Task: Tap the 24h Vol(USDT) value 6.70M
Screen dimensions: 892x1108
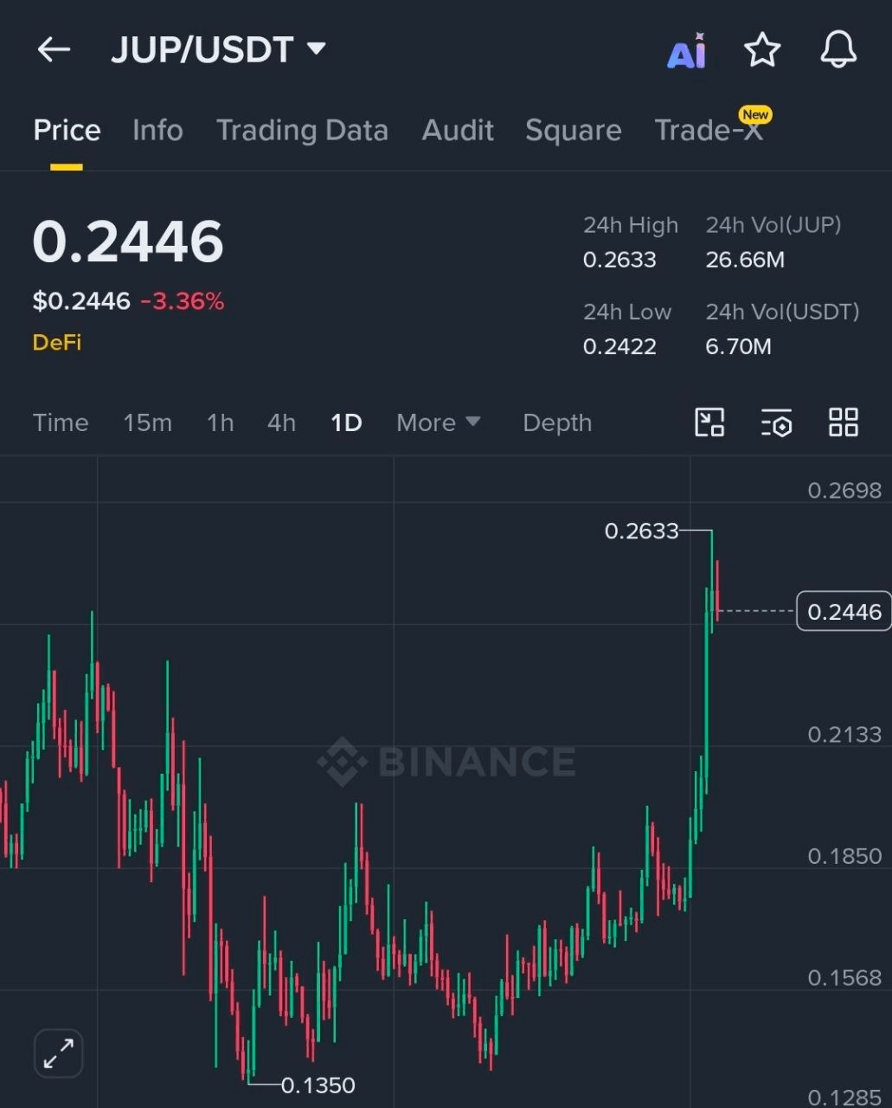Action: [x=738, y=347]
